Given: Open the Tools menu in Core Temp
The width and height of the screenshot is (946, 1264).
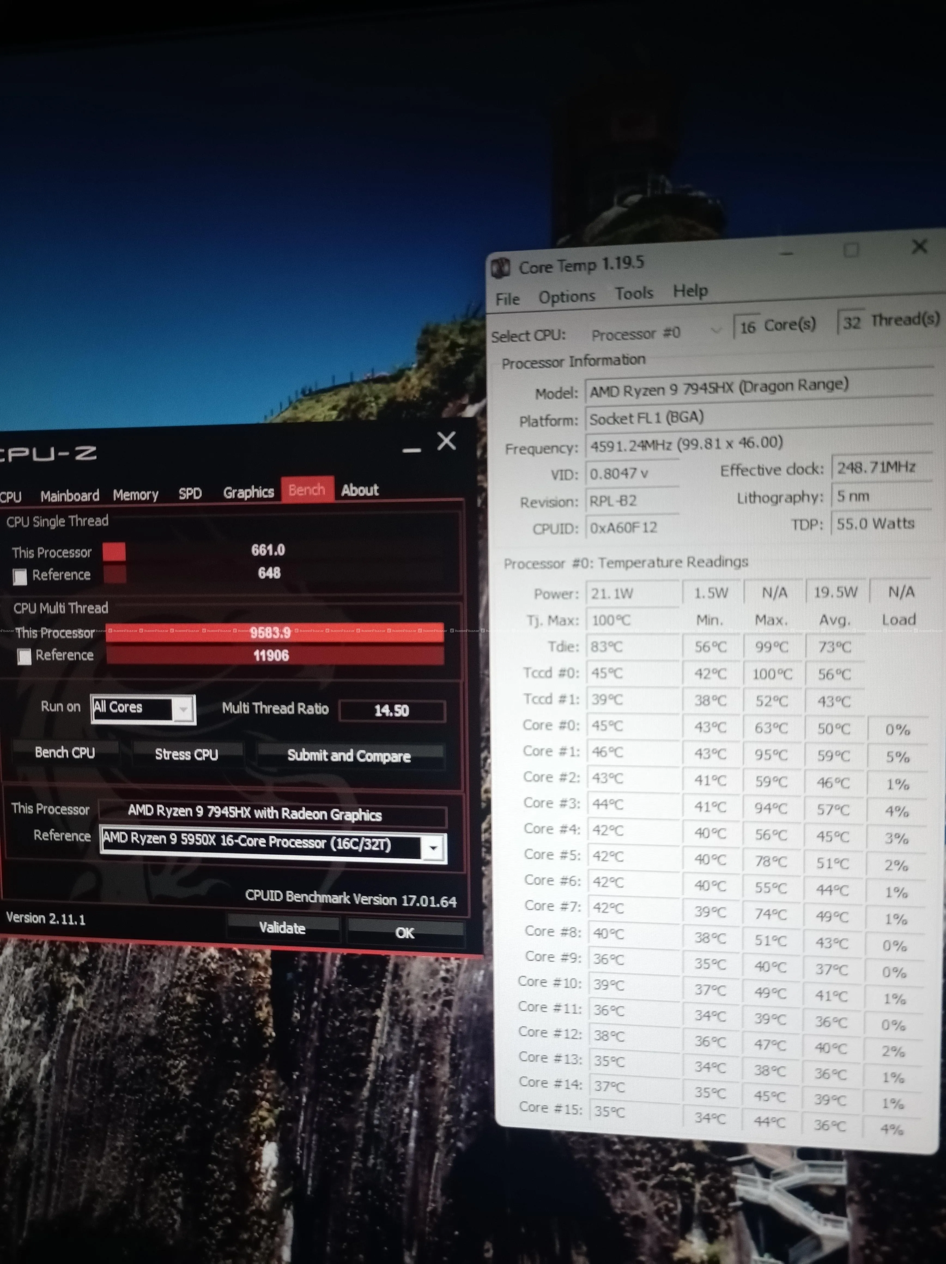Looking at the screenshot, I should click(634, 294).
